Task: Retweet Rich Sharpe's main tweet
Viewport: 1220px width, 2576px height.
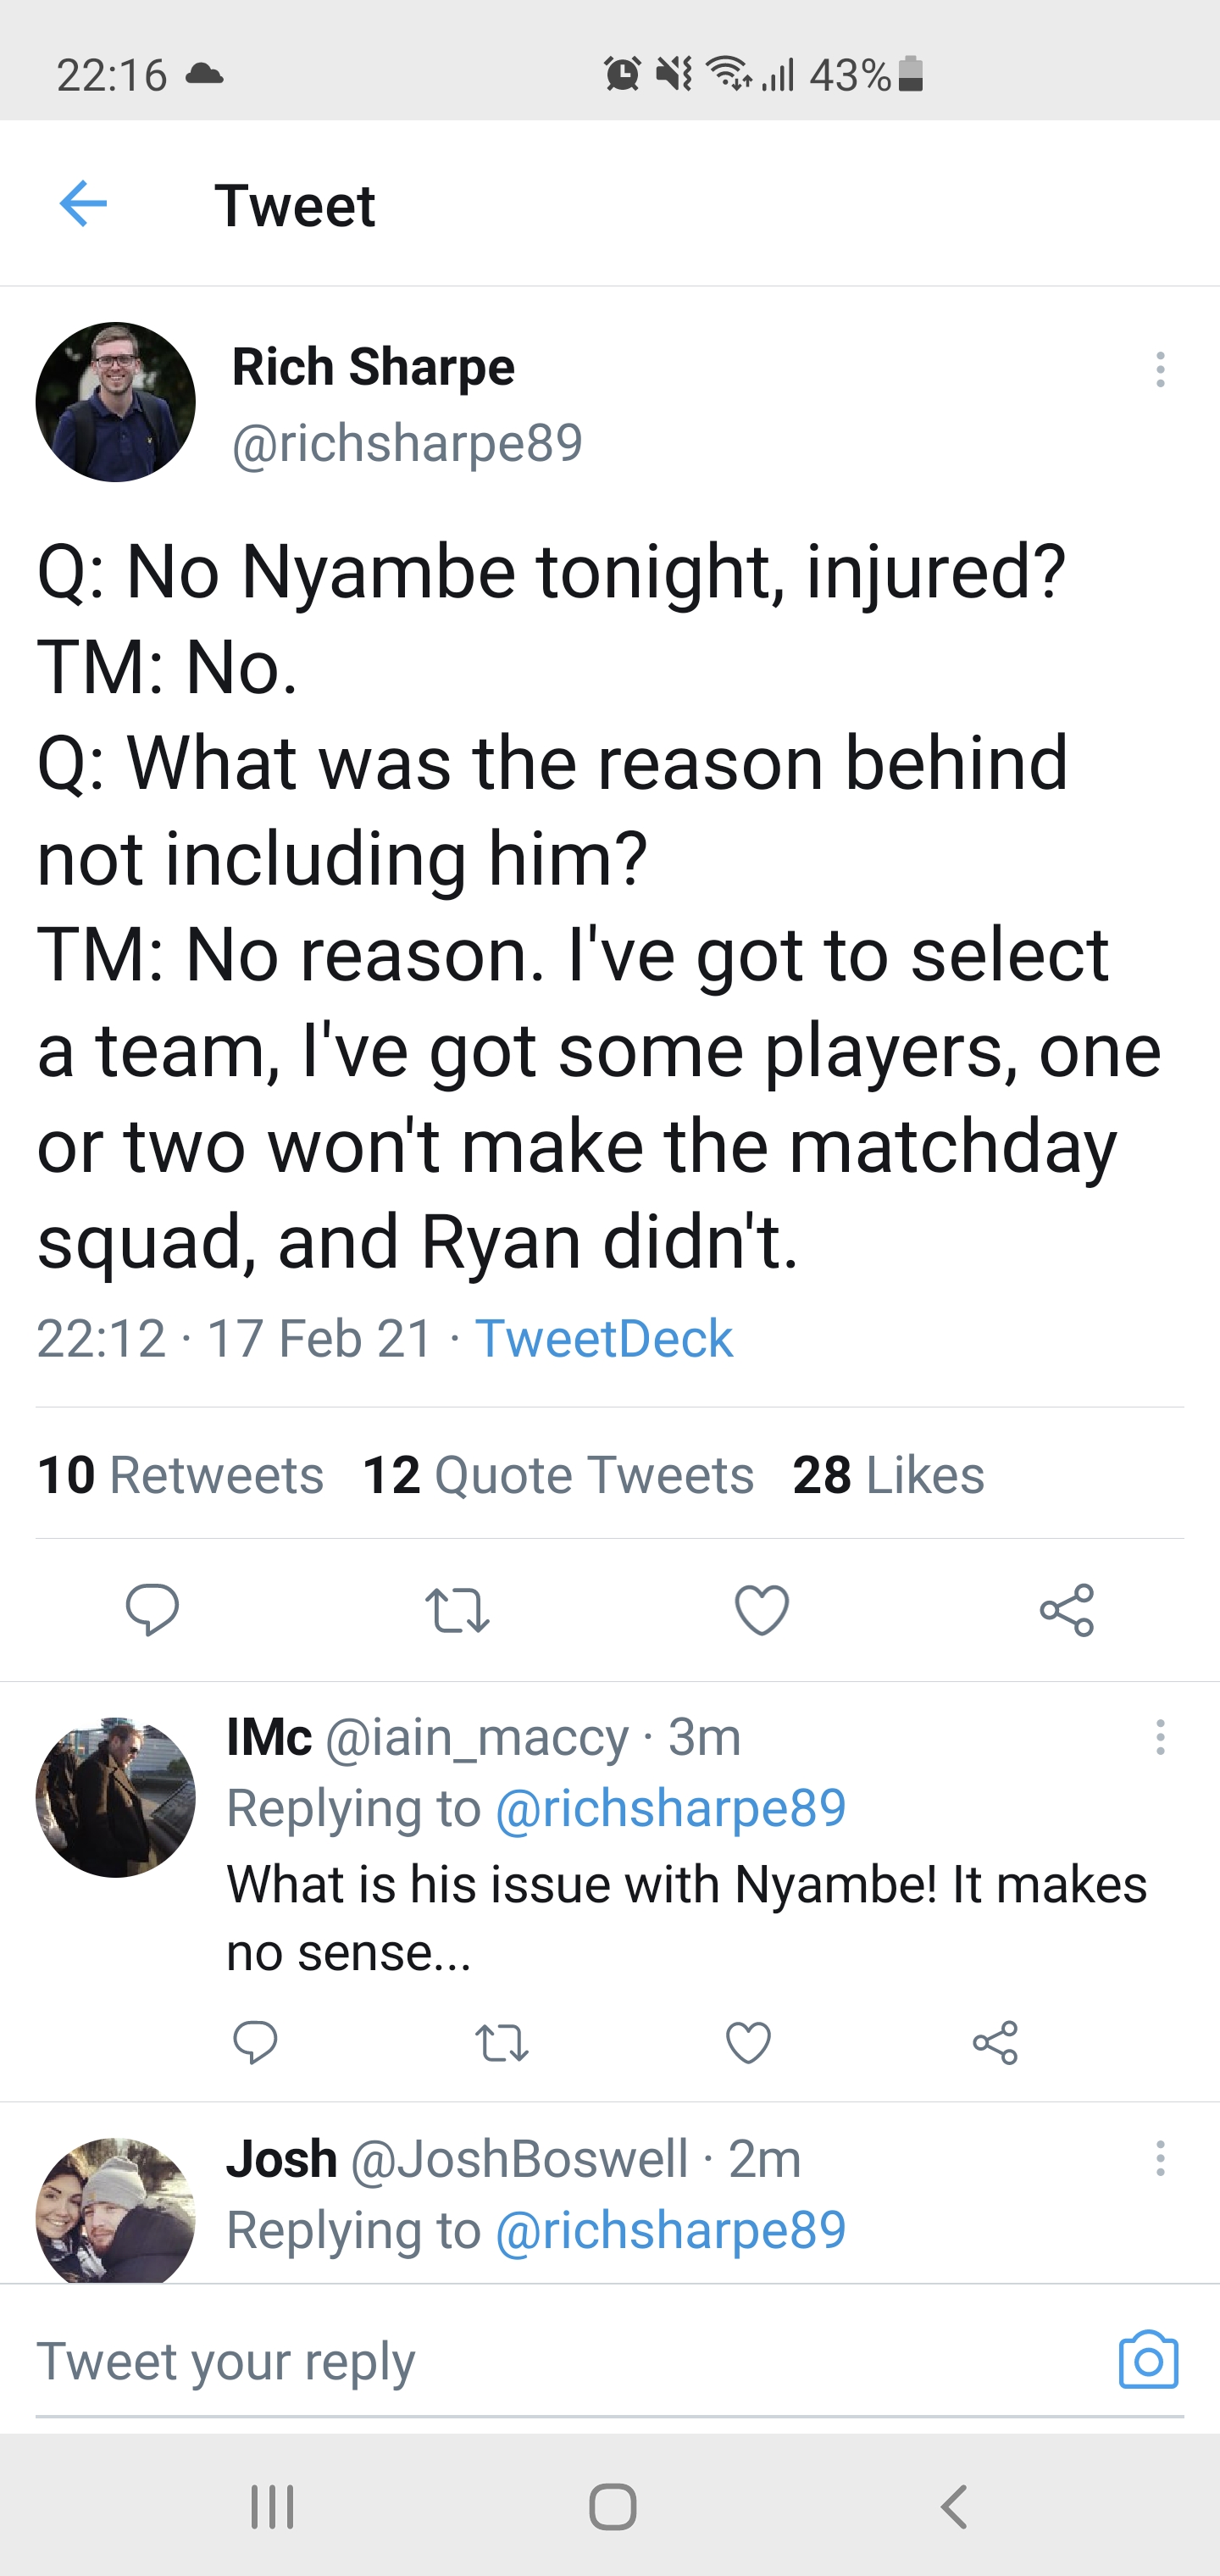Action: [x=457, y=1610]
